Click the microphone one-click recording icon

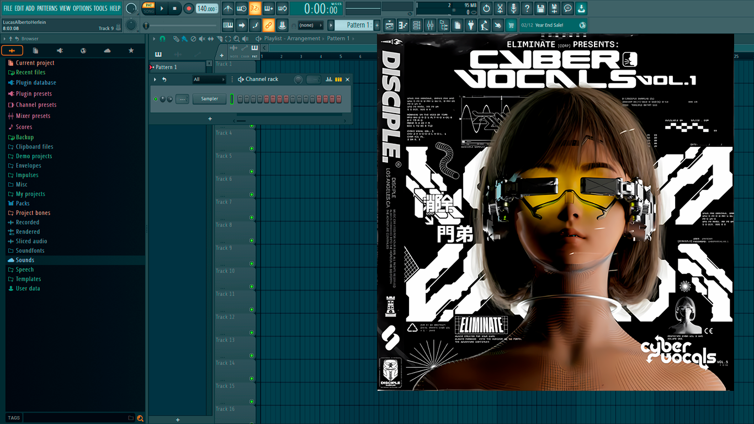(513, 8)
